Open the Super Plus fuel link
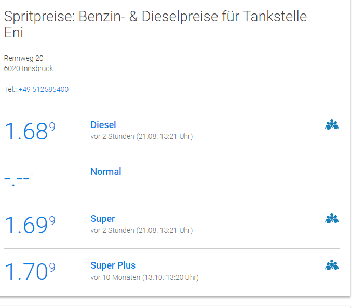352x308 pixels. pos(113,265)
